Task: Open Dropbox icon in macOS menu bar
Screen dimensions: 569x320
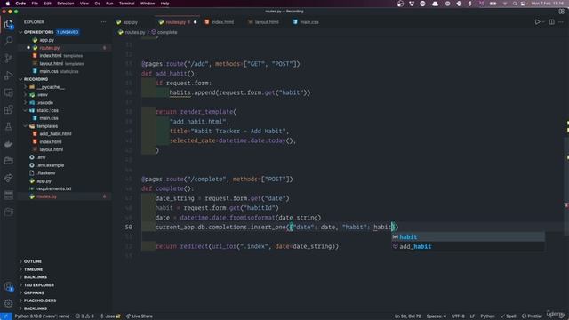Action: (x=411, y=4)
